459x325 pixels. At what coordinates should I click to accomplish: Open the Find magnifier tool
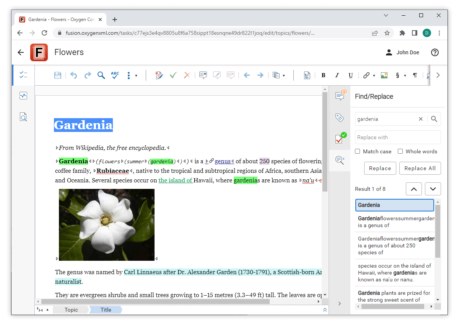coord(101,75)
